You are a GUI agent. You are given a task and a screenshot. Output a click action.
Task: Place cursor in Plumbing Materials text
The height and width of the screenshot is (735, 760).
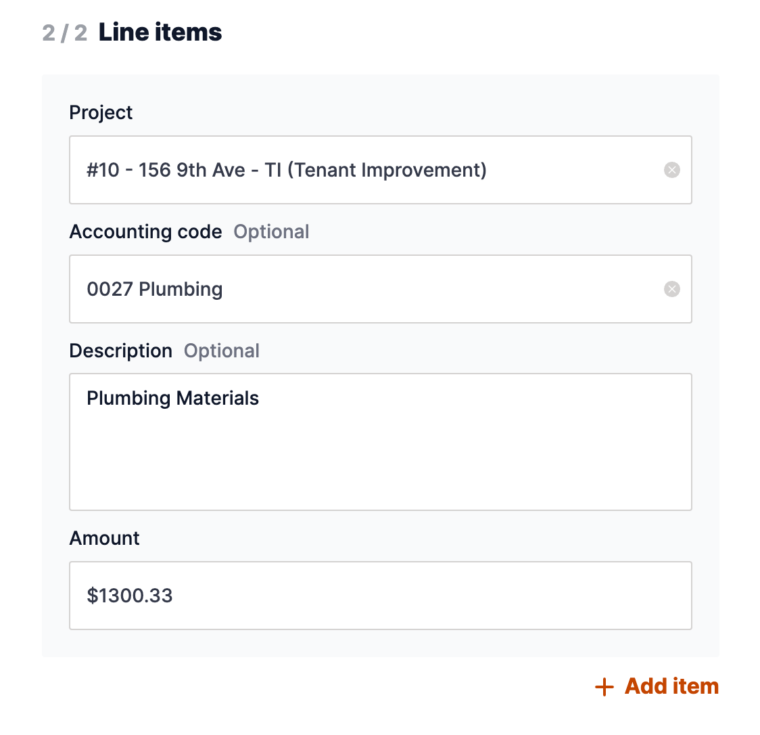coord(172,399)
